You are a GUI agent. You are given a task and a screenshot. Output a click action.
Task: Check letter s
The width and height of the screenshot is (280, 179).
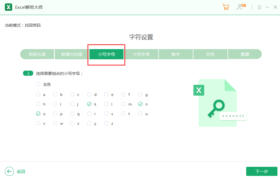coord(106,114)
